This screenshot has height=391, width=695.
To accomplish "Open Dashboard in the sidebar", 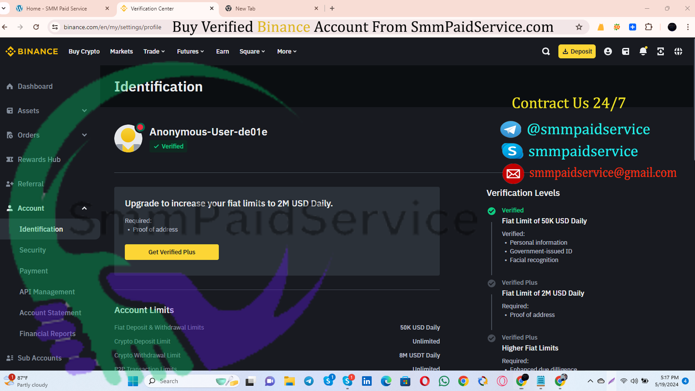I will 35,87.
